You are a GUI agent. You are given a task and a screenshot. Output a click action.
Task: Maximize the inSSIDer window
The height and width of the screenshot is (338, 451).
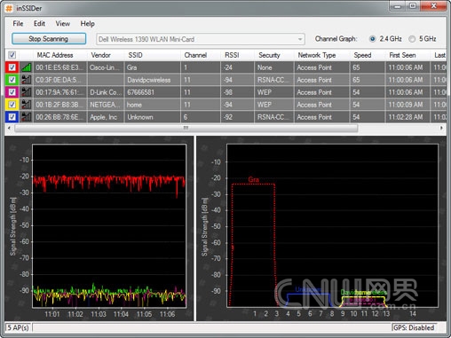click(x=413, y=6)
